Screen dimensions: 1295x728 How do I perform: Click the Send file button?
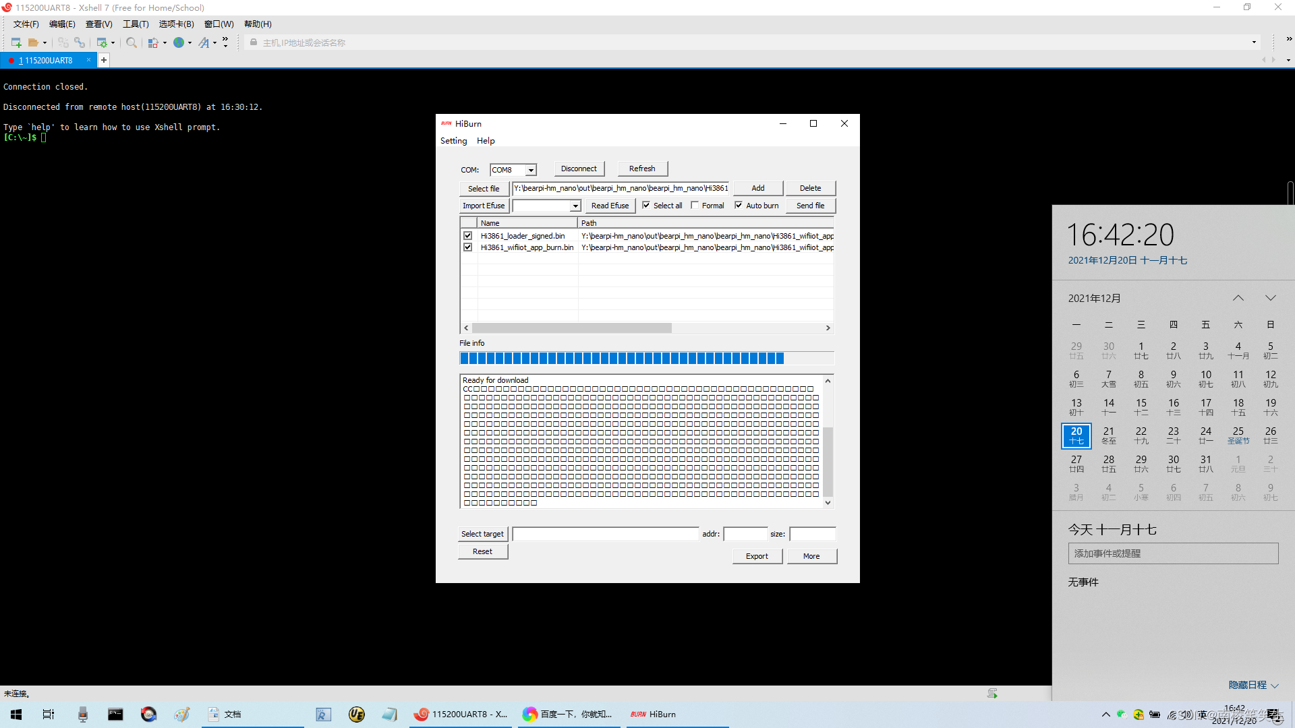pos(810,206)
